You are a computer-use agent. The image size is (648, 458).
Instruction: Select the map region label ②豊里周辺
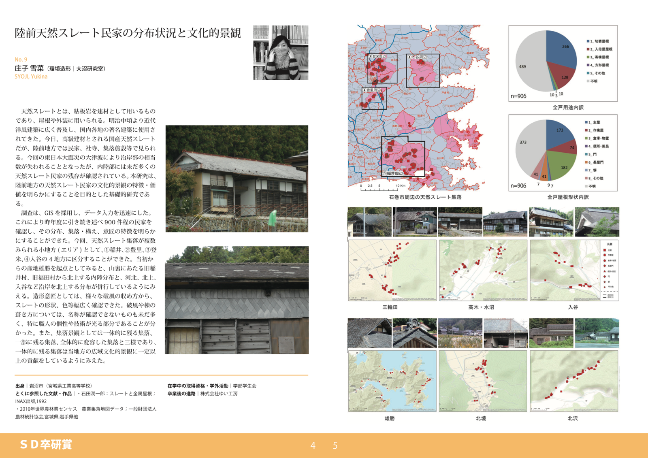(x=372, y=90)
